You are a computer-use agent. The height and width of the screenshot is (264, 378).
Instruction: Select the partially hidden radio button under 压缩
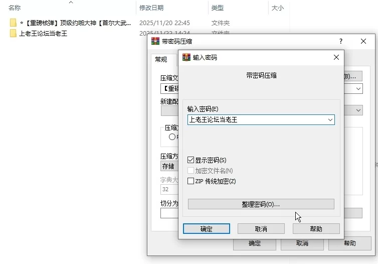[172, 137]
